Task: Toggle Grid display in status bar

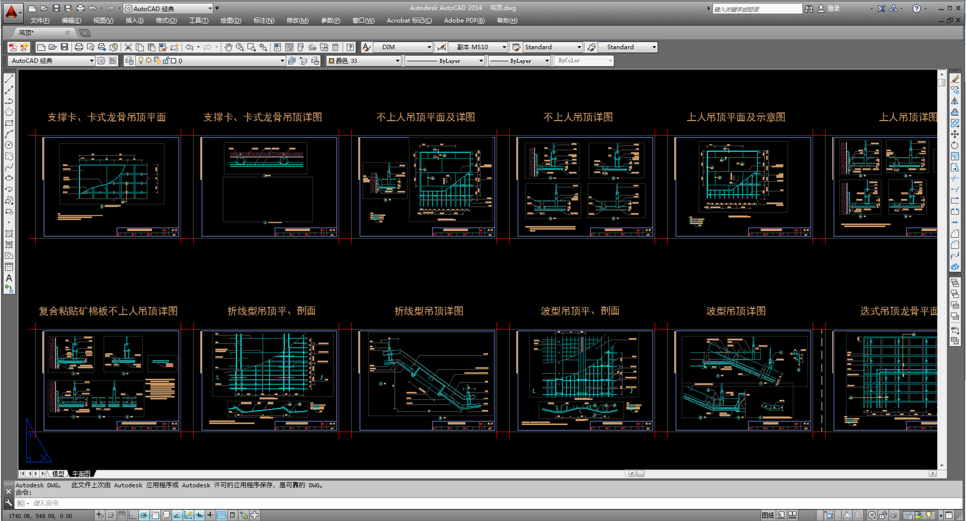Action: pyautogui.click(x=122, y=515)
